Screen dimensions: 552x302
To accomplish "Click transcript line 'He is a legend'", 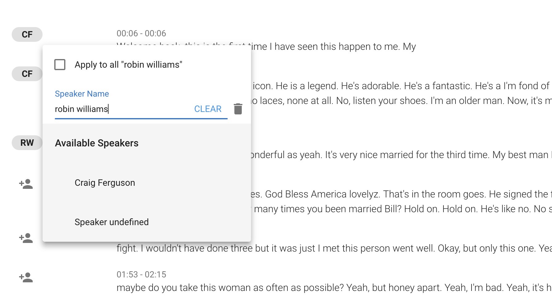I will (308, 86).
